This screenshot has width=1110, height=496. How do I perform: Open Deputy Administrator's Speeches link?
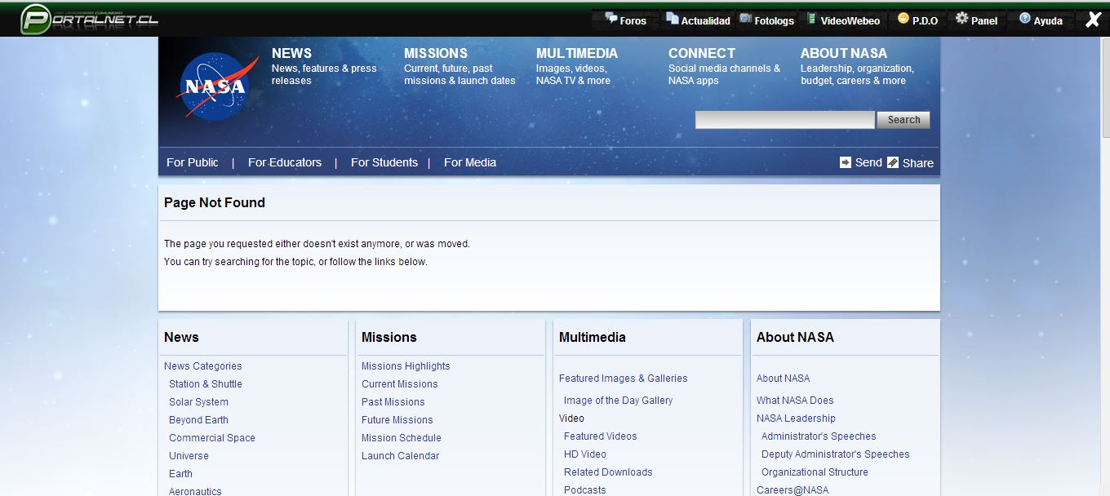click(x=836, y=454)
